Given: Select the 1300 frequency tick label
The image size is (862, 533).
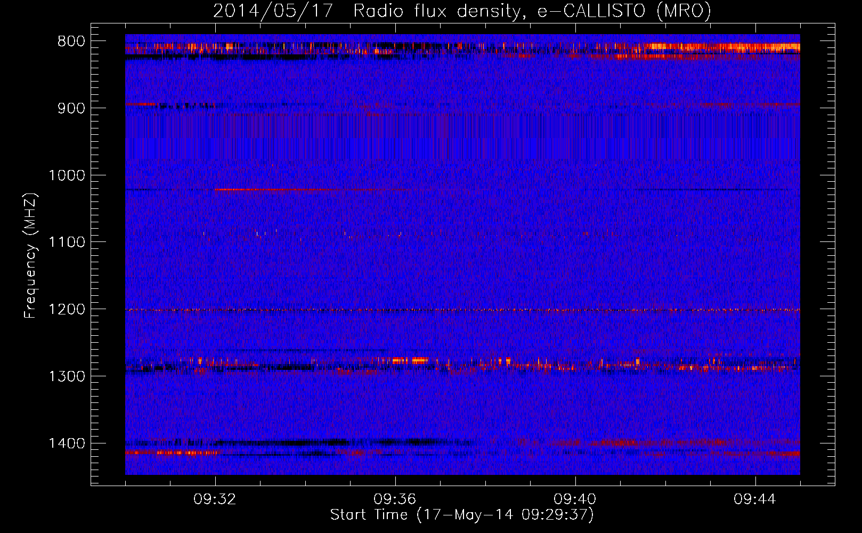Looking at the screenshot, I should [67, 376].
